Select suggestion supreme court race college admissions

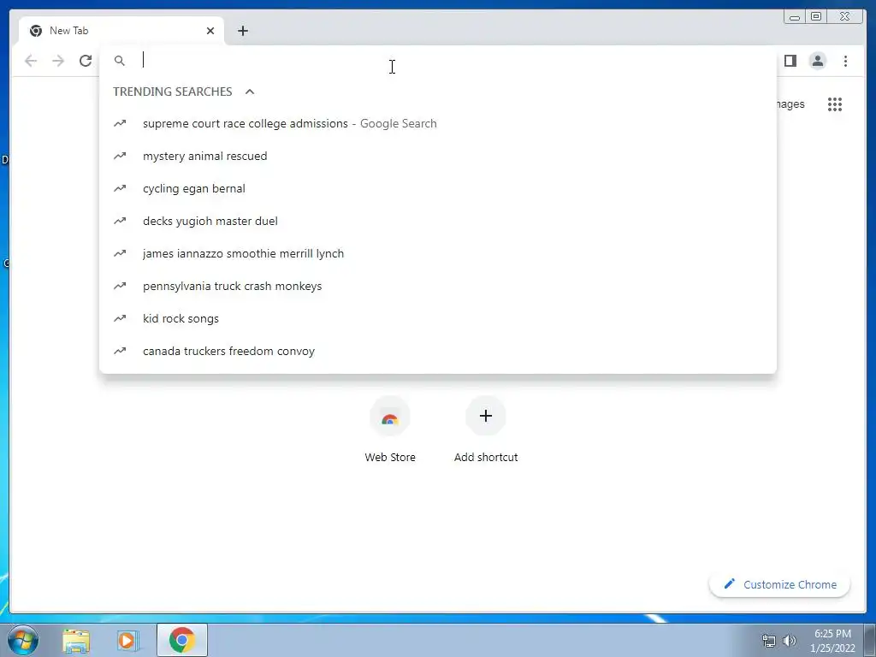(438, 123)
